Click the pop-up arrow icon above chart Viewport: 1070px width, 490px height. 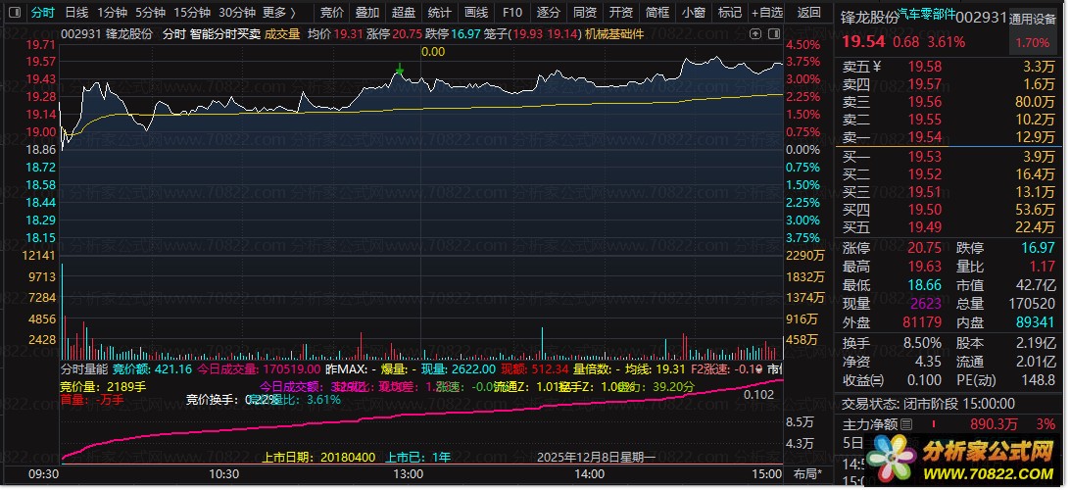pos(755,32)
